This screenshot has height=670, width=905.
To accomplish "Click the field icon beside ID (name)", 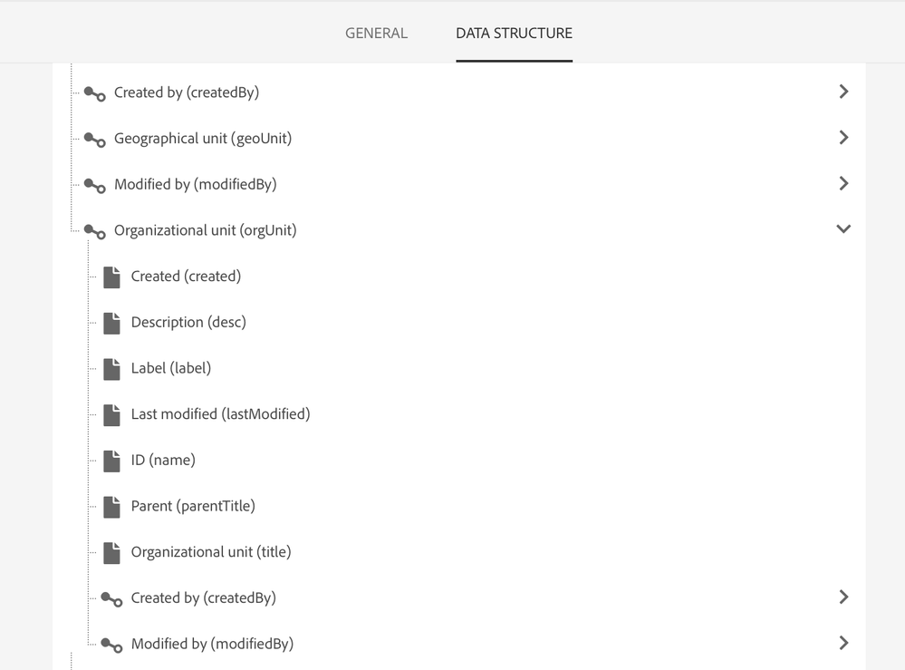I will (x=111, y=460).
